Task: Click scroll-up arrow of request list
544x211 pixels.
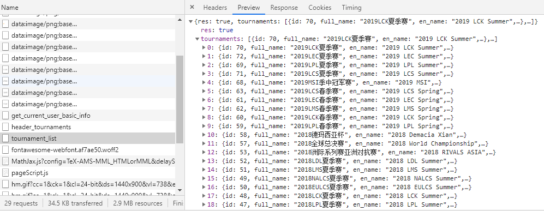Action: (x=180, y=20)
